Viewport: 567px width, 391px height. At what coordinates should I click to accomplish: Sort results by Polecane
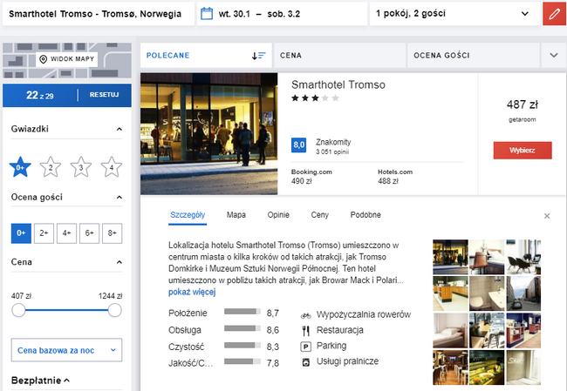coord(206,56)
